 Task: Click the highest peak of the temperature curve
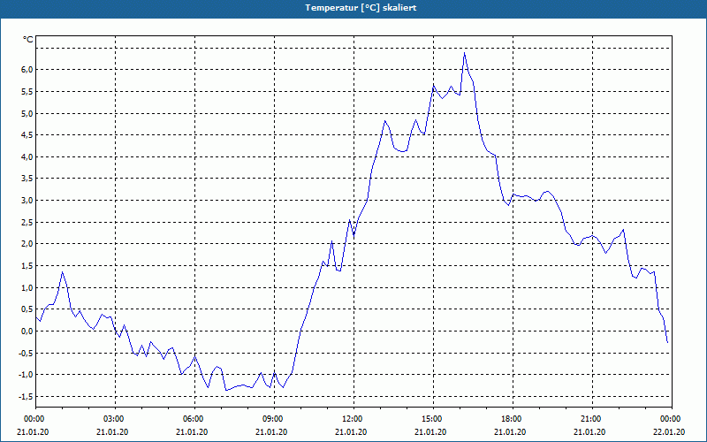click(465, 53)
